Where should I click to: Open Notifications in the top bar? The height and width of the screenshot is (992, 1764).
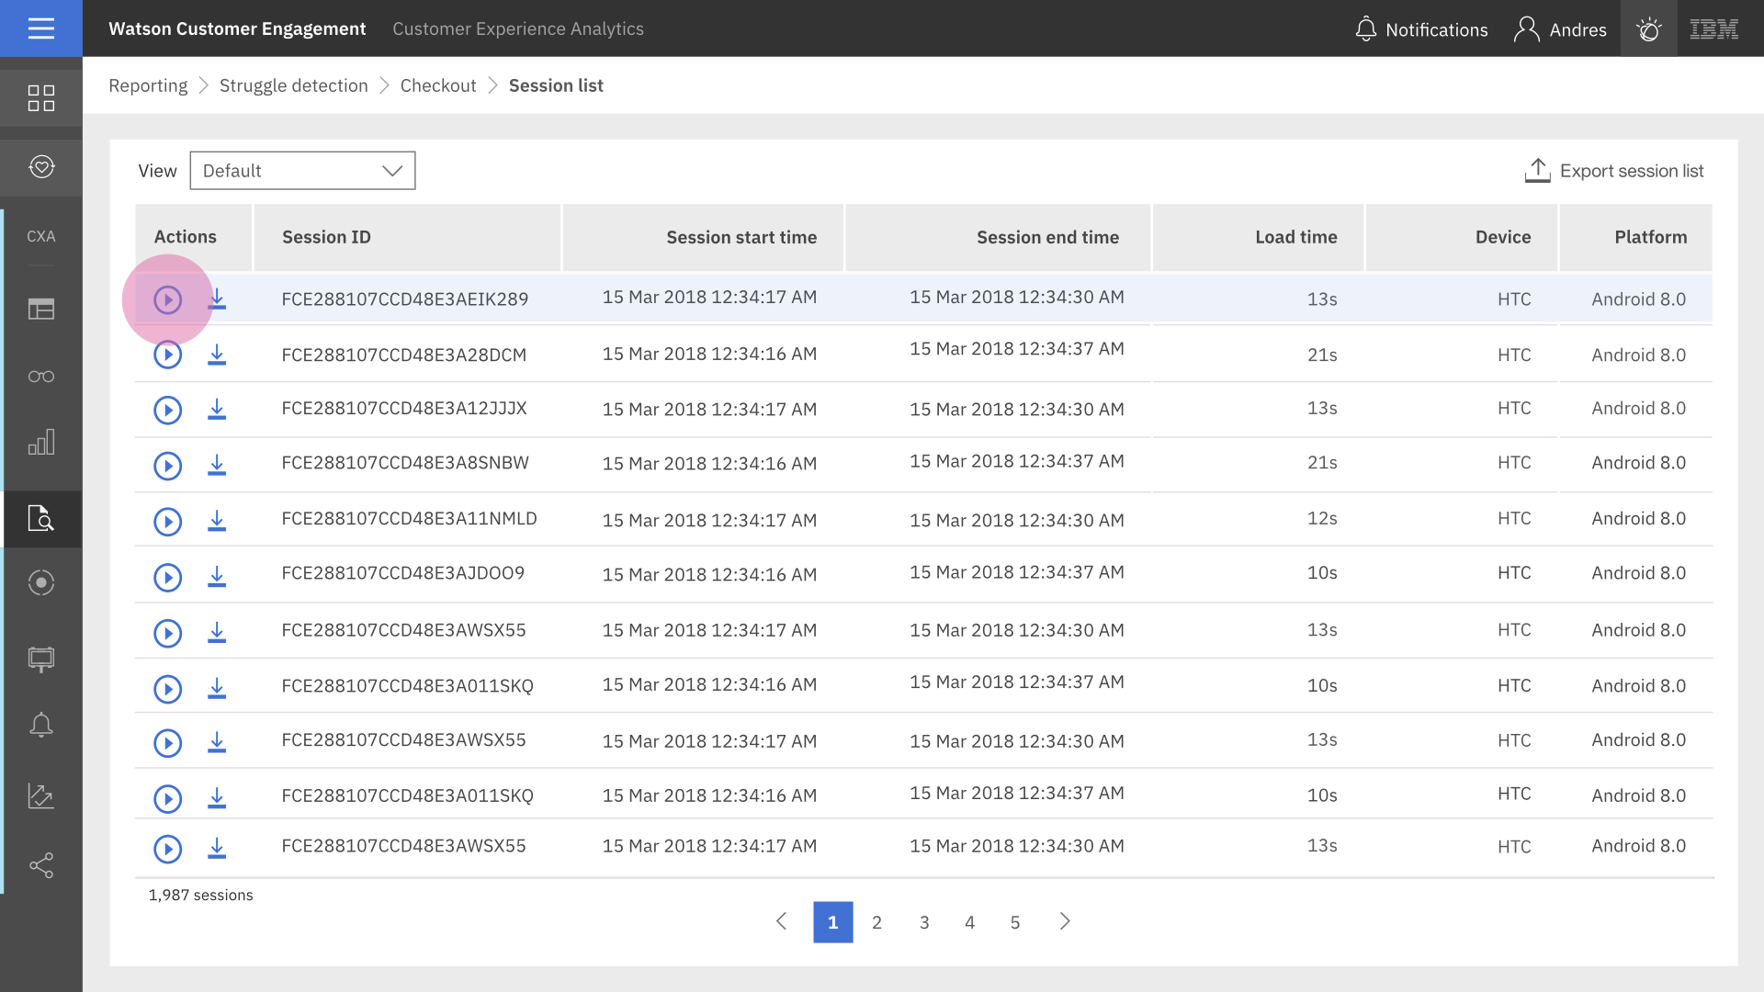click(1421, 29)
